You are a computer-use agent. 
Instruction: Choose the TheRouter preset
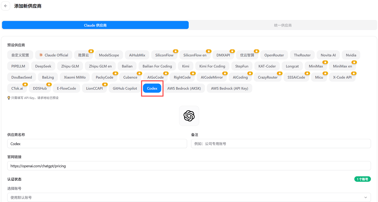302,55
